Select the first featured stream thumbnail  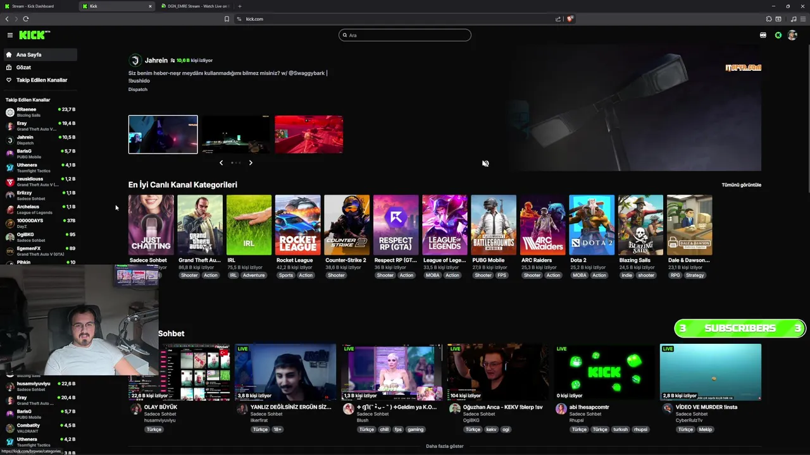(163, 134)
